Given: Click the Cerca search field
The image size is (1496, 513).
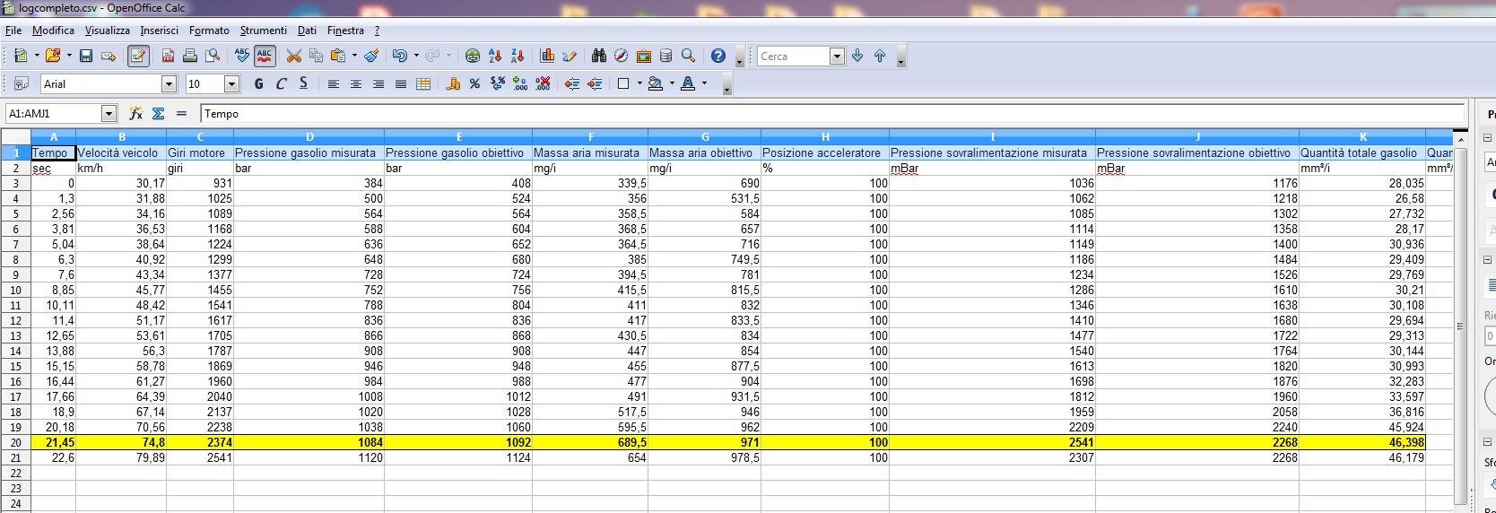Looking at the screenshot, I should tap(794, 57).
